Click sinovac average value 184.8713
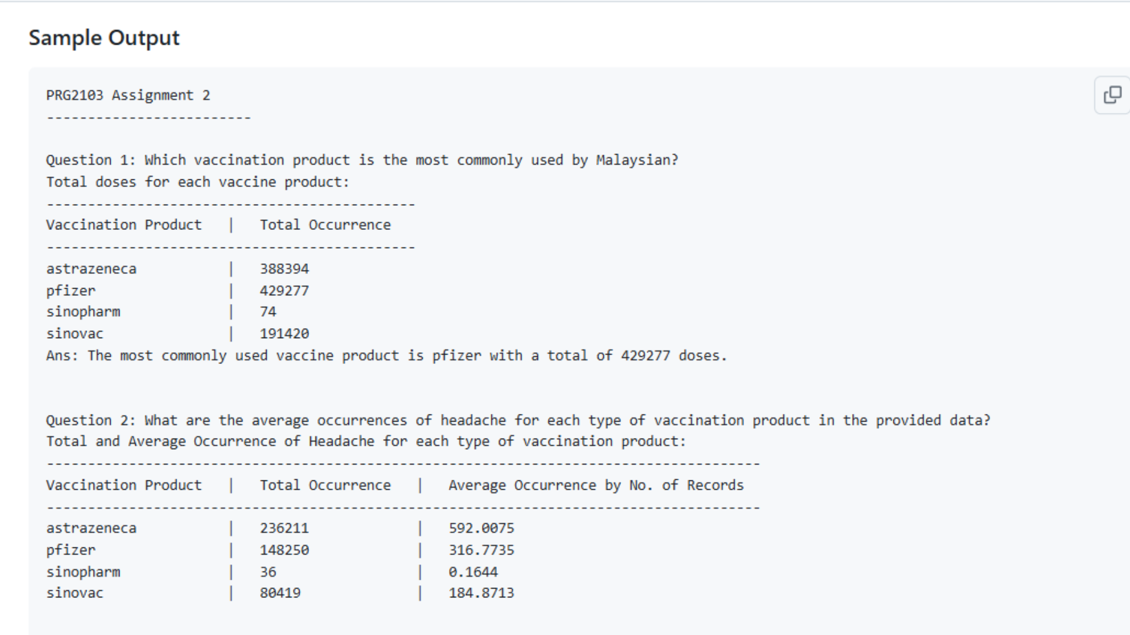Viewport: 1130px width, 635px height. 481,593
